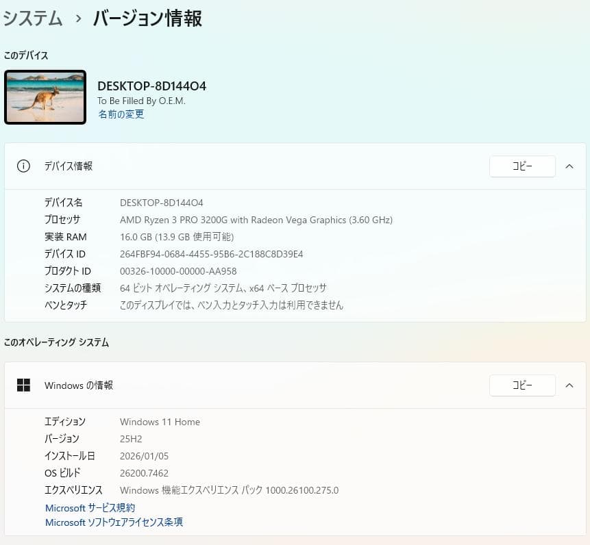Click the kangaroo device thumbnail image
The width and height of the screenshot is (590, 545).
(45, 97)
